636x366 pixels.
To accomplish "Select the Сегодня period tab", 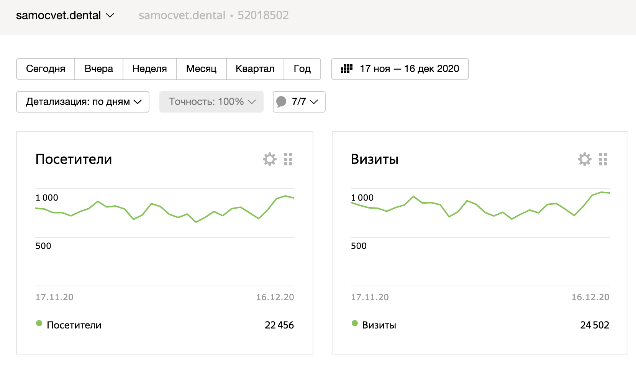I will pos(46,69).
